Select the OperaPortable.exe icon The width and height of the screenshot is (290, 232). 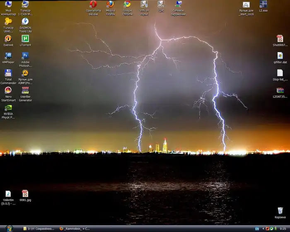(93, 5)
